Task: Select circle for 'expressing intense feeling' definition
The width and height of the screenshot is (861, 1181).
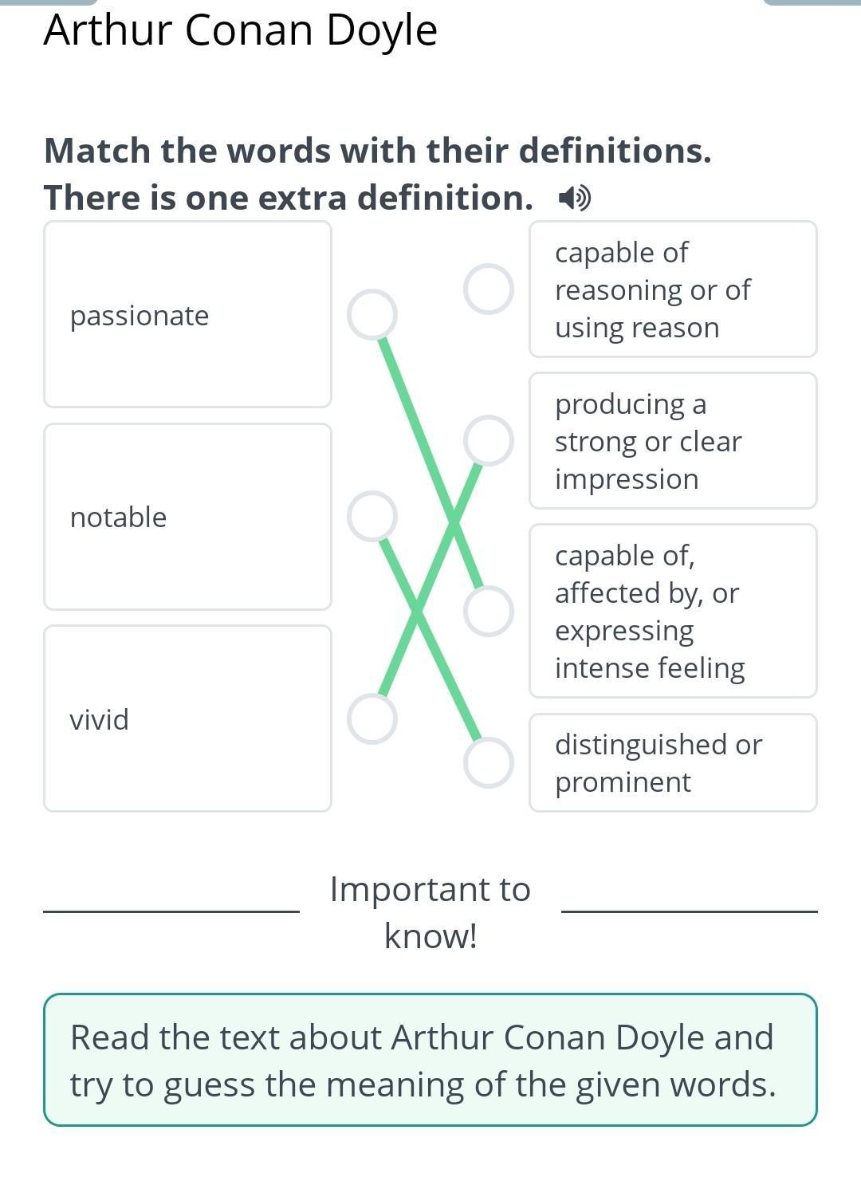Action: point(488,612)
